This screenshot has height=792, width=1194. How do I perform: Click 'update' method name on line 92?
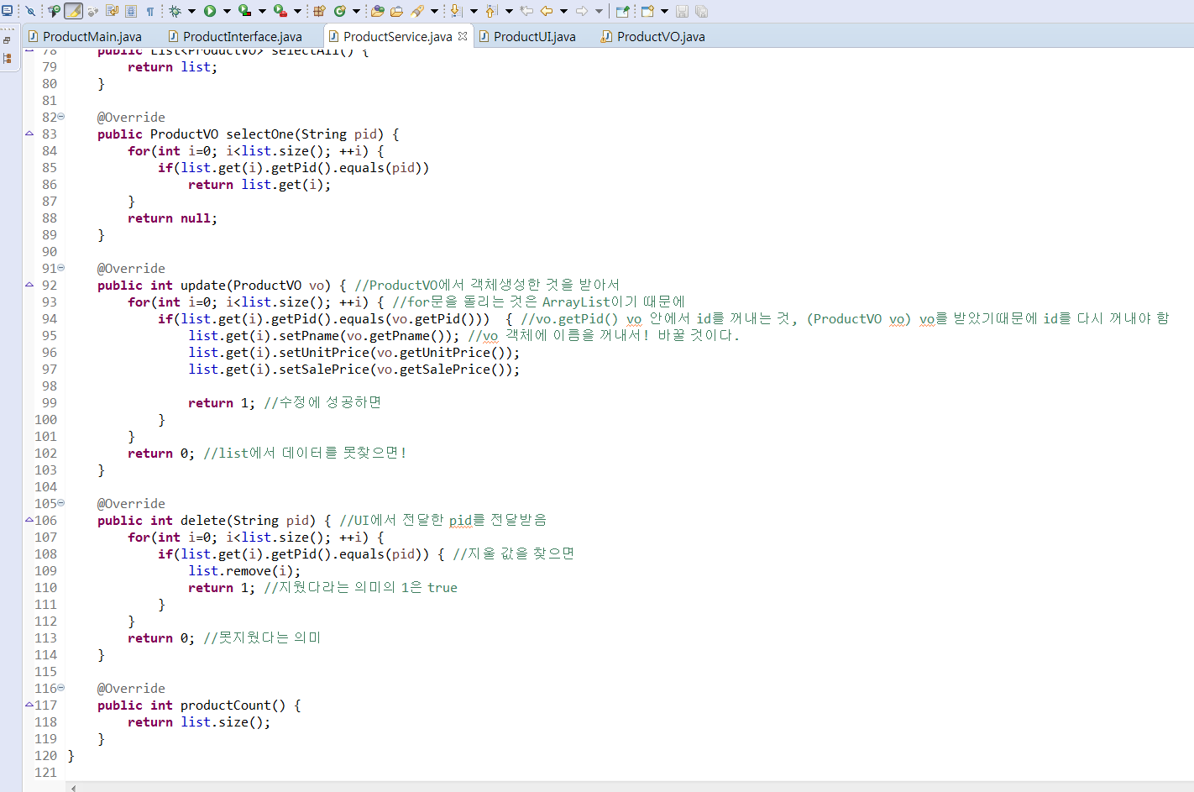click(x=203, y=285)
